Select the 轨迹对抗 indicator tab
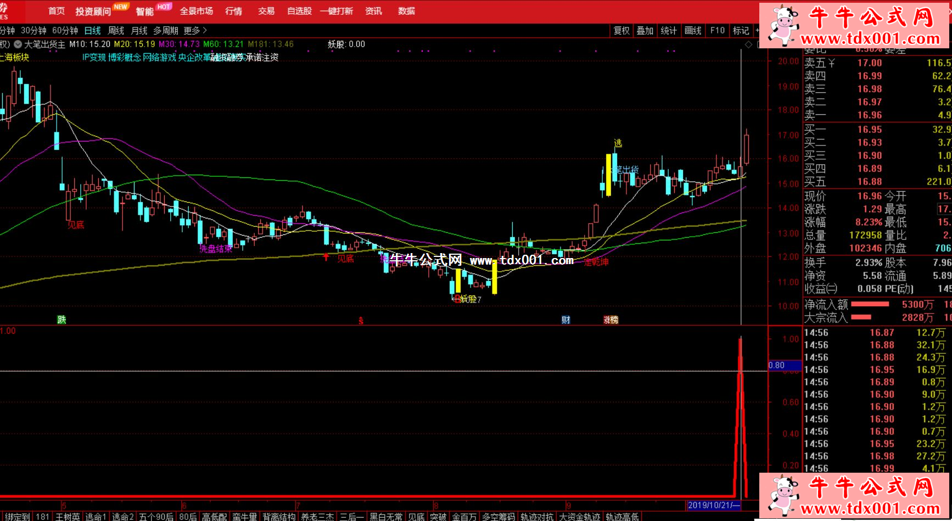Image resolution: width=952 pixels, height=521 pixels. pyautogui.click(x=537, y=517)
